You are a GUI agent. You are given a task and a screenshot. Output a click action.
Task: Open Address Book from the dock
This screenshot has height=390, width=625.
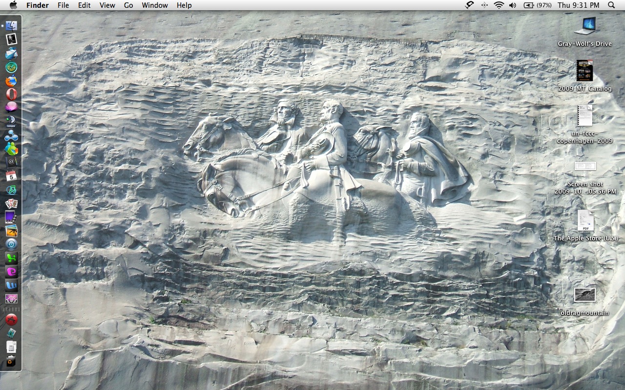(11, 161)
